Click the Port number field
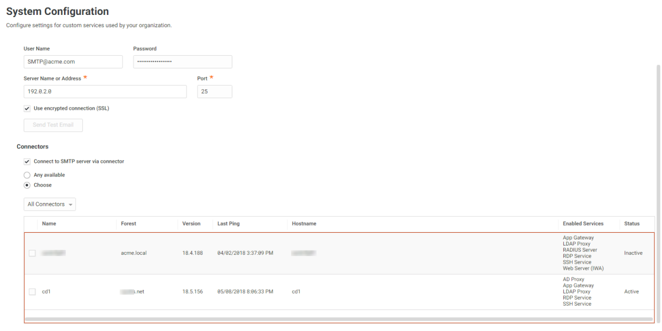The image size is (662, 331). tap(214, 92)
